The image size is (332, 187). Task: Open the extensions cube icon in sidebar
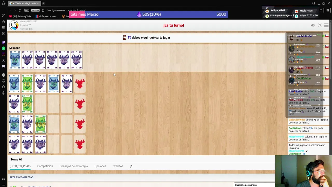click(3, 87)
